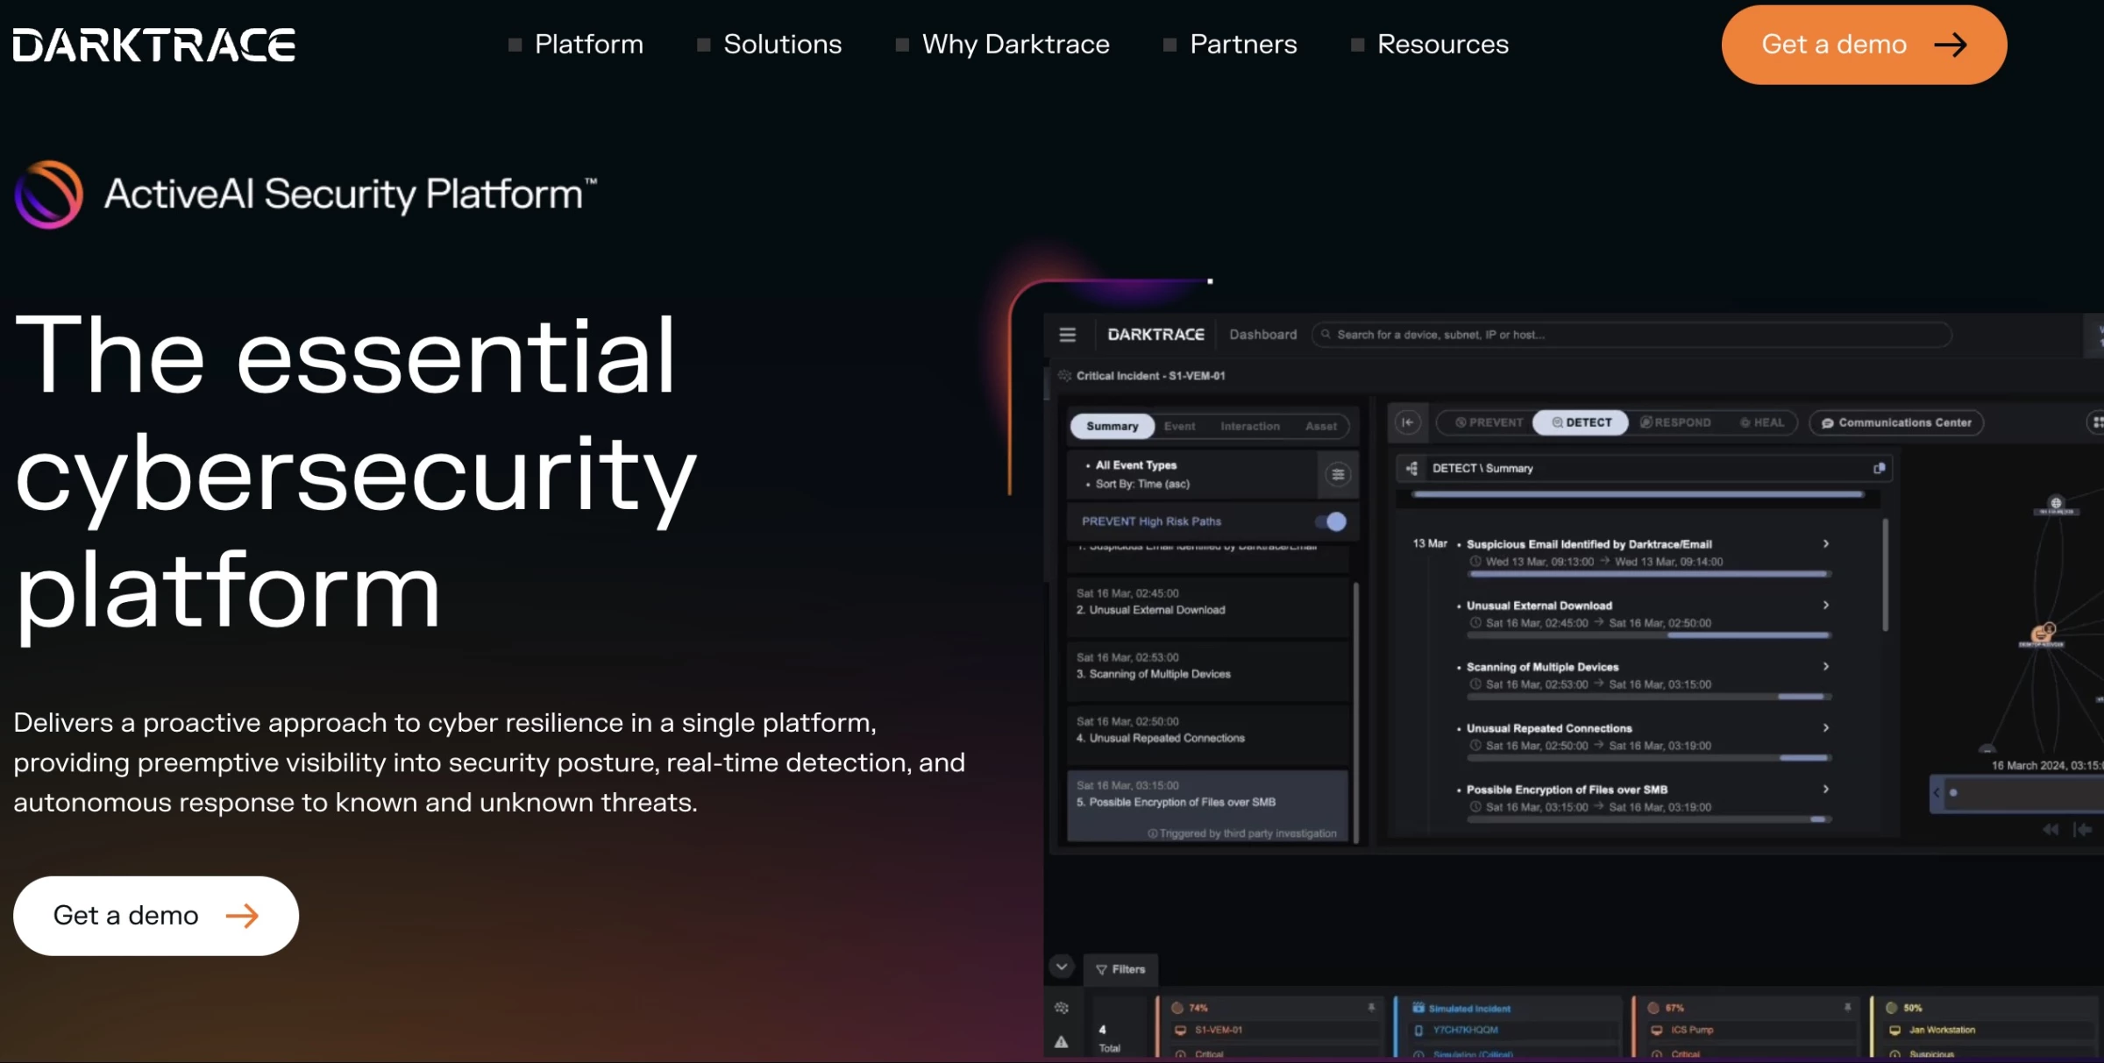
Task: Open the Communications Center
Action: pyautogui.click(x=1895, y=422)
